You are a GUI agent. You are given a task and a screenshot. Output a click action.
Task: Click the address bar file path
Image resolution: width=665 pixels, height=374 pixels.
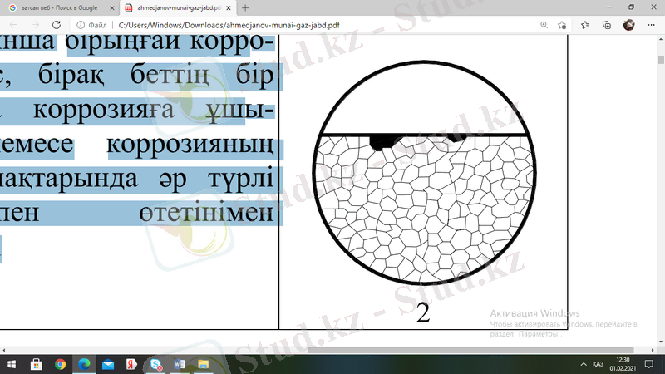pos(229,25)
